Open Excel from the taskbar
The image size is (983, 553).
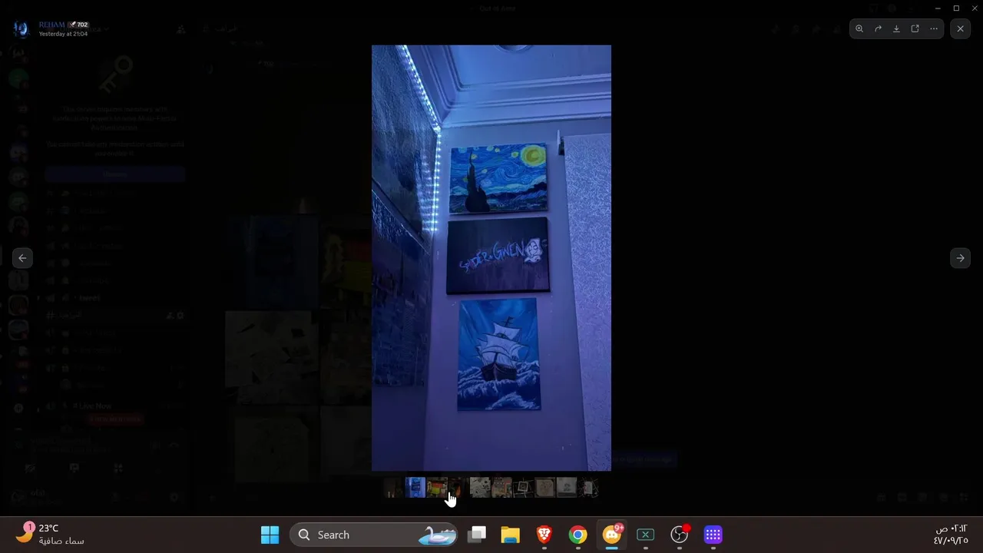645,535
